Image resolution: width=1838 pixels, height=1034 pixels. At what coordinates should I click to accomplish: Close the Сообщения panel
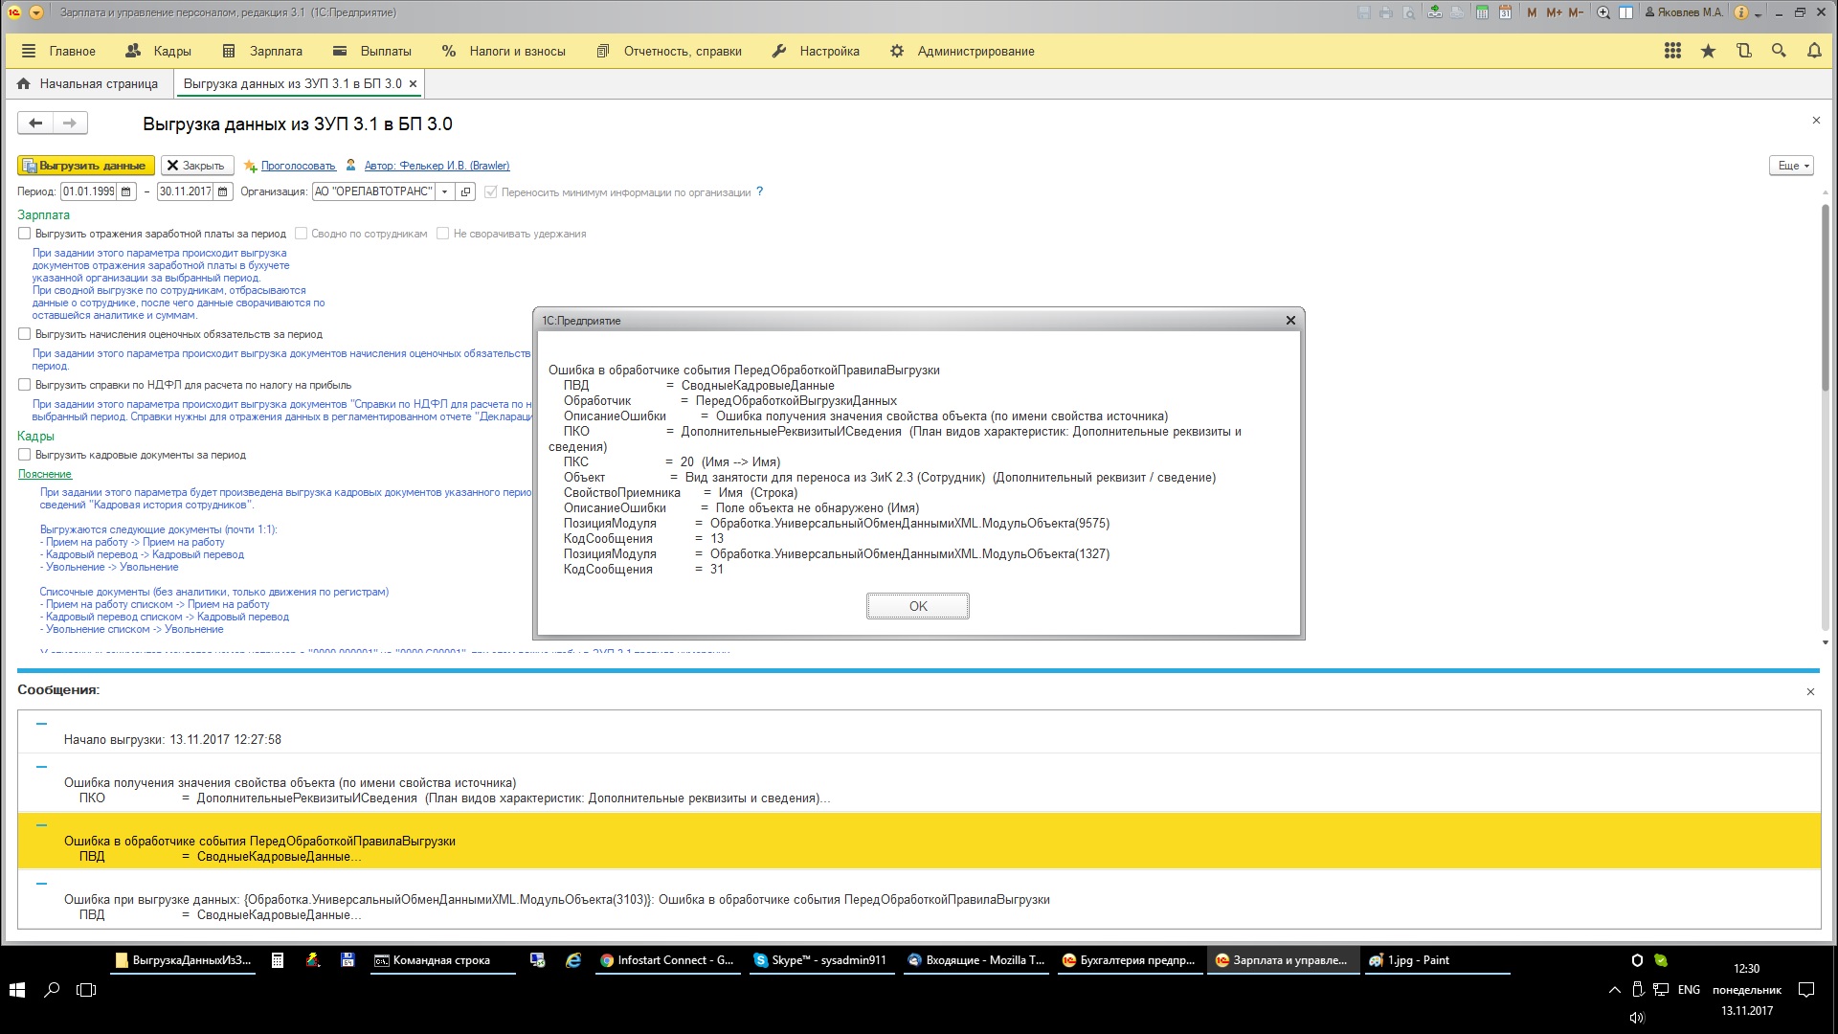click(x=1810, y=691)
